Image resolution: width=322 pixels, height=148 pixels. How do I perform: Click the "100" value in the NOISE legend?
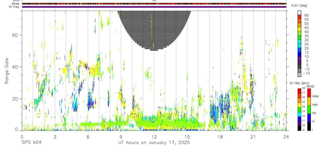pyautogui.click(x=314, y=113)
